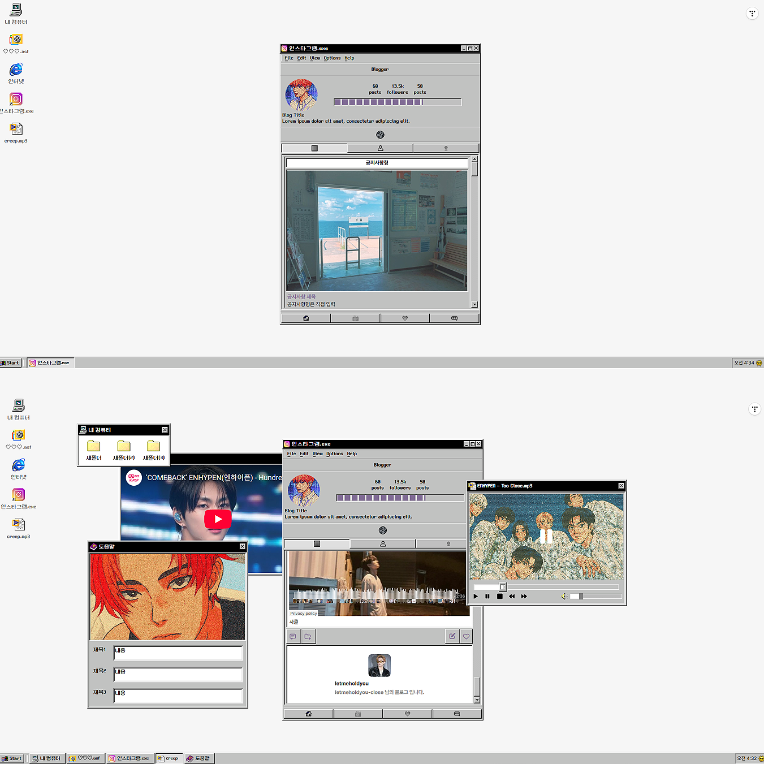Open ♡♡♡.asf desktop icon below folder-window 내 컴퓨터

(x=19, y=439)
